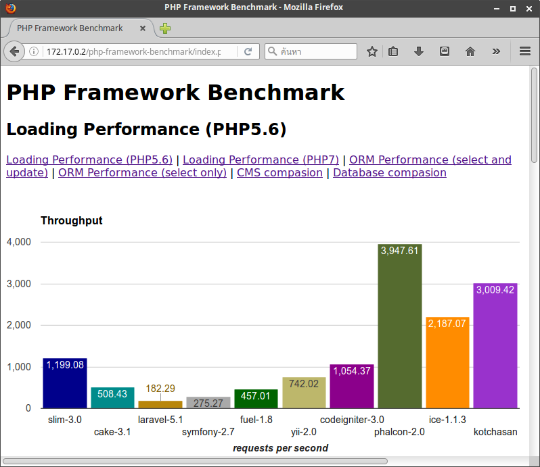
Task: Click the Pocket icon in toolbar
Action: tap(445, 51)
